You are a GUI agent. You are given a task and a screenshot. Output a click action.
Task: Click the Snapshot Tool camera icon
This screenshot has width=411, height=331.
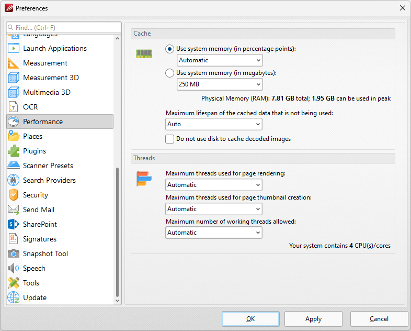tap(14, 253)
